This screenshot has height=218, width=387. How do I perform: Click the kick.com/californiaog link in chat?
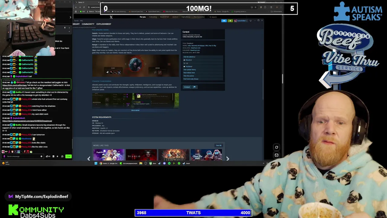coord(15,85)
